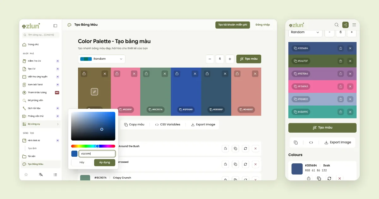
Task: Click the code brackets icon in mobile view
Action: (x=311, y=142)
